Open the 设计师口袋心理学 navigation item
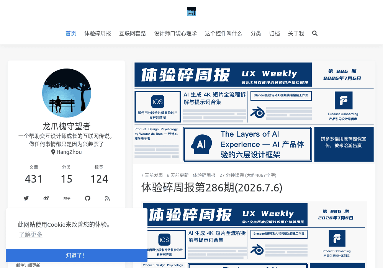383x268 pixels. pos(175,33)
